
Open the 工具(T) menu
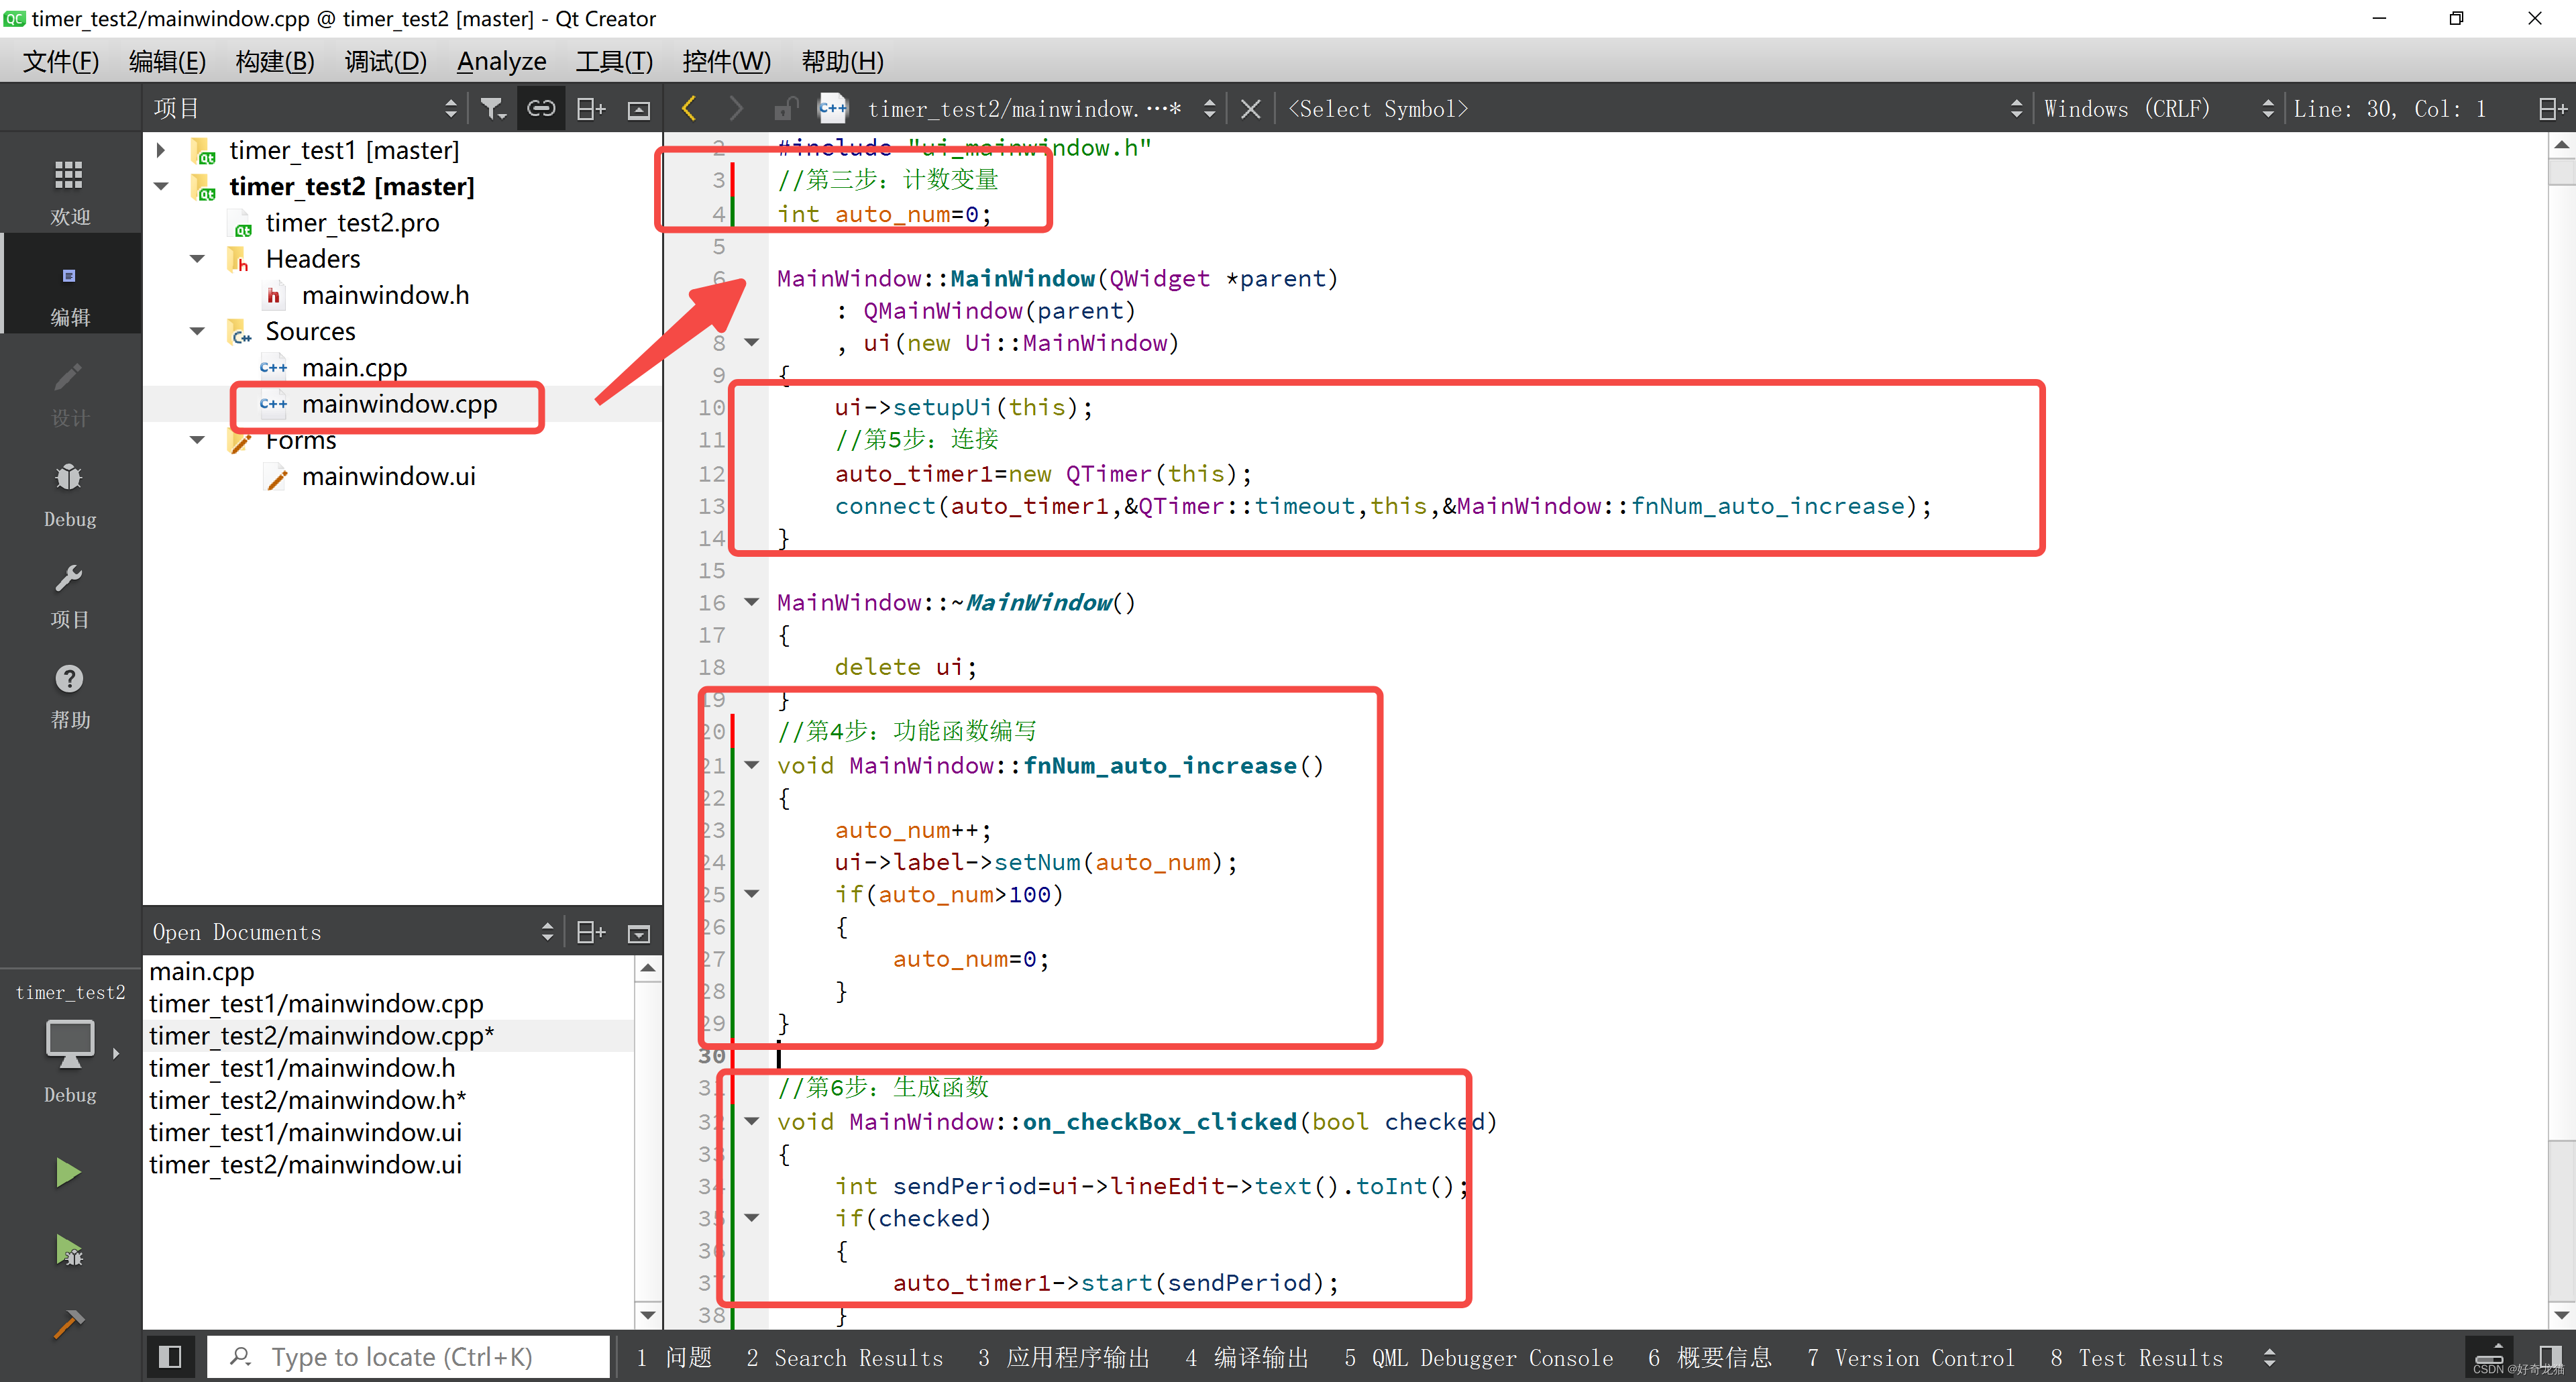tap(614, 61)
